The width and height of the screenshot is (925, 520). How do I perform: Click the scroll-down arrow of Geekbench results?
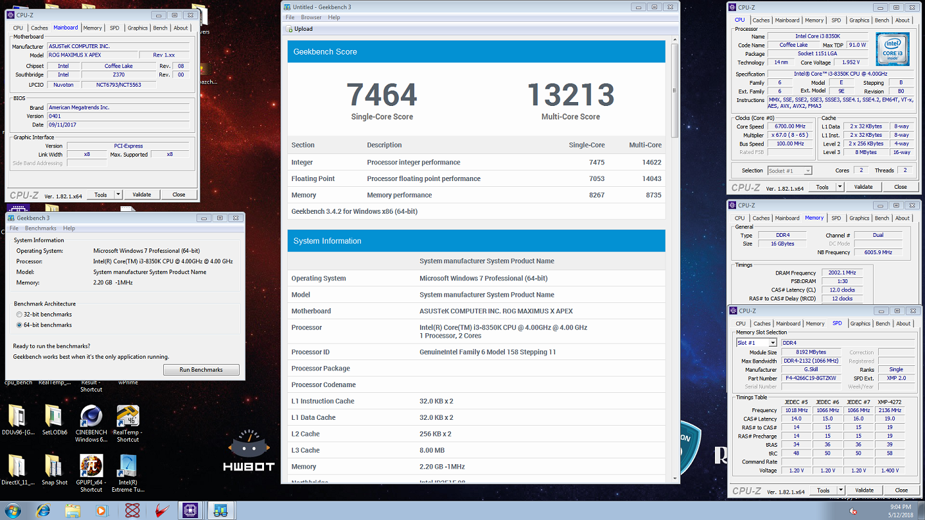point(674,478)
